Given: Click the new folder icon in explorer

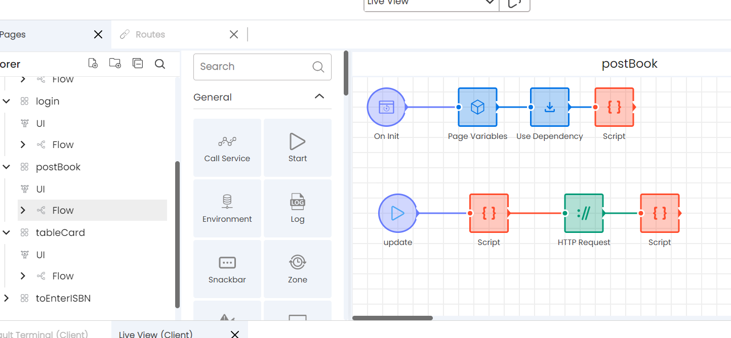Looking at the screenshot, I should [115, 64].
